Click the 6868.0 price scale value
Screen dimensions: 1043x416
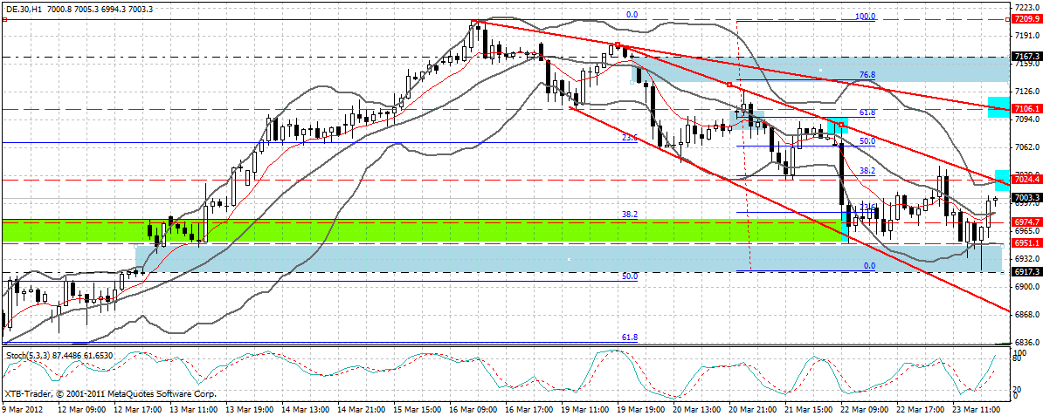[x=1026, y=315]
